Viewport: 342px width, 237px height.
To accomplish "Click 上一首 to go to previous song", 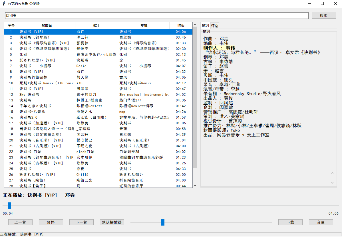I will tap(20, 222).
